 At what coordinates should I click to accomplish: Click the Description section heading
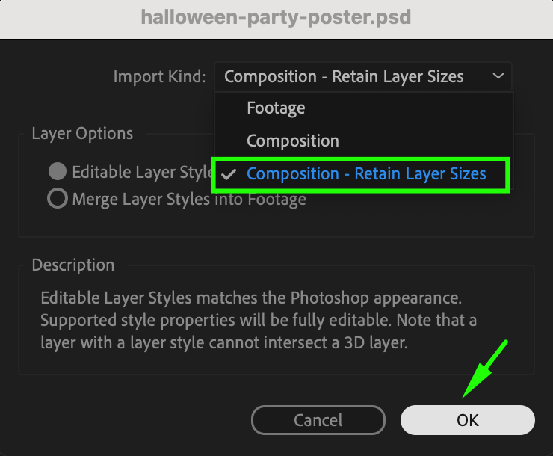tap(73, 265)
